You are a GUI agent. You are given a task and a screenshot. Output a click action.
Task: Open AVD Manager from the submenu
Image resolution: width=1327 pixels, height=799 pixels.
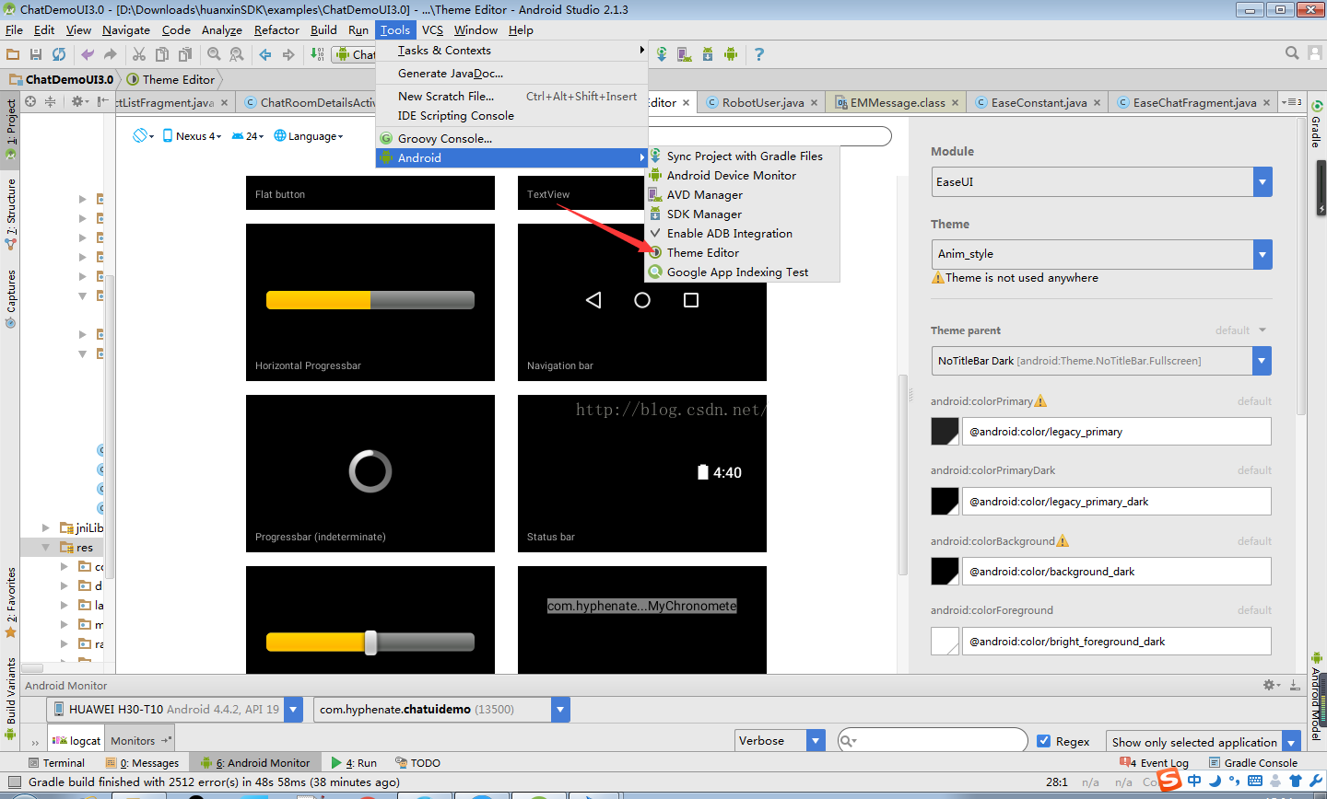[x=743, y=195]
